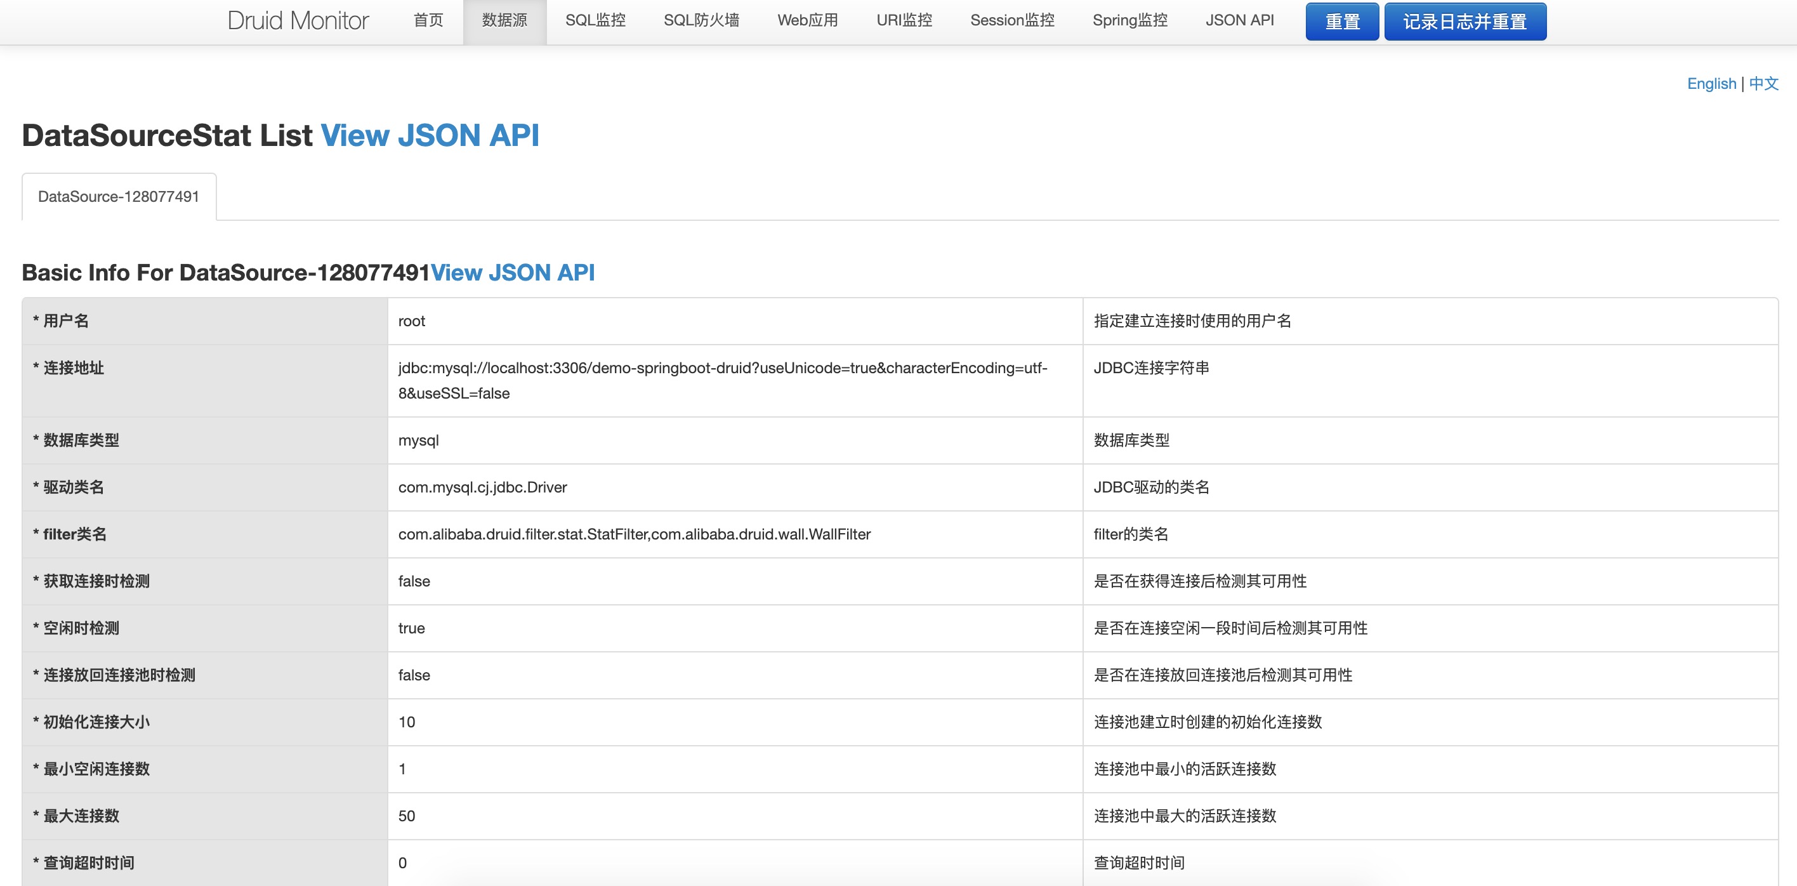
Task: Open View JSON API link beside DataSourceStat List
Action: tap(430, 135)
